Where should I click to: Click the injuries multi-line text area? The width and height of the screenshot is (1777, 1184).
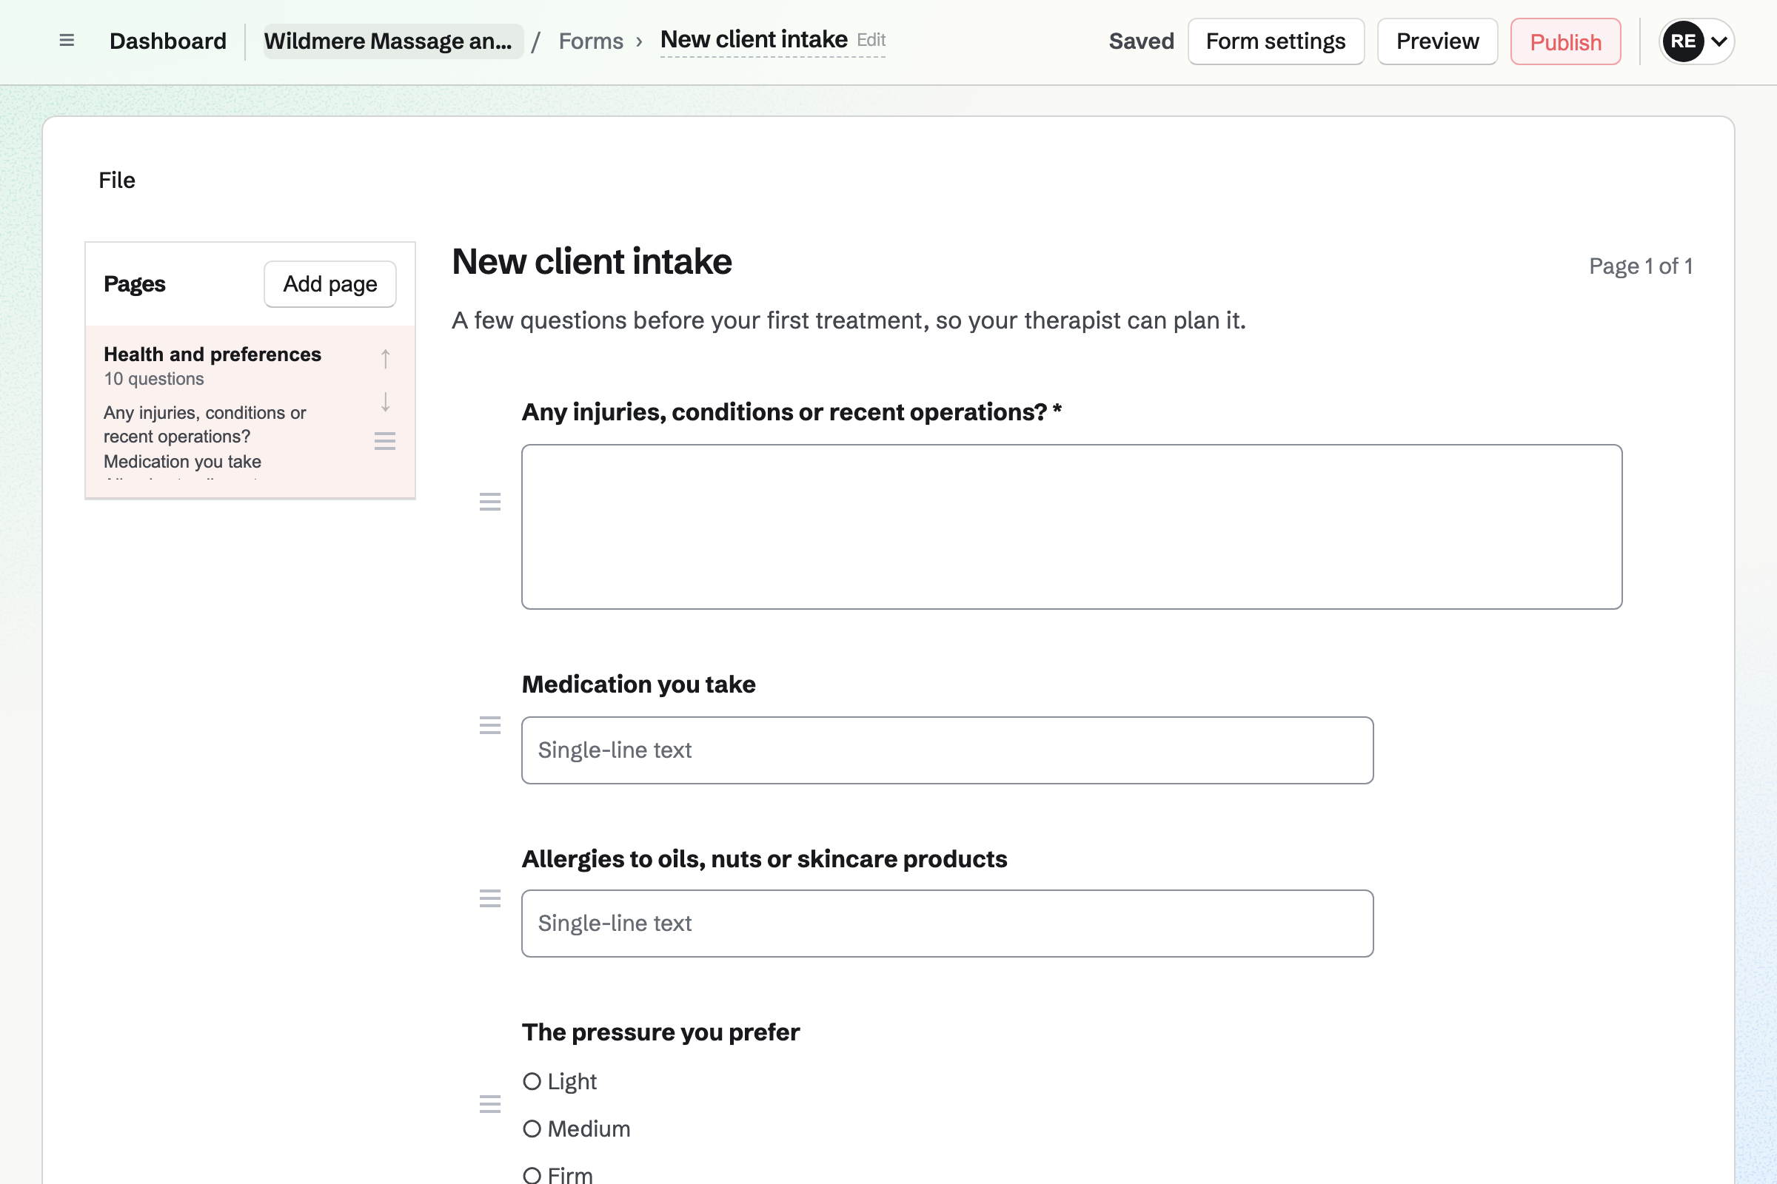point(1071,527)
